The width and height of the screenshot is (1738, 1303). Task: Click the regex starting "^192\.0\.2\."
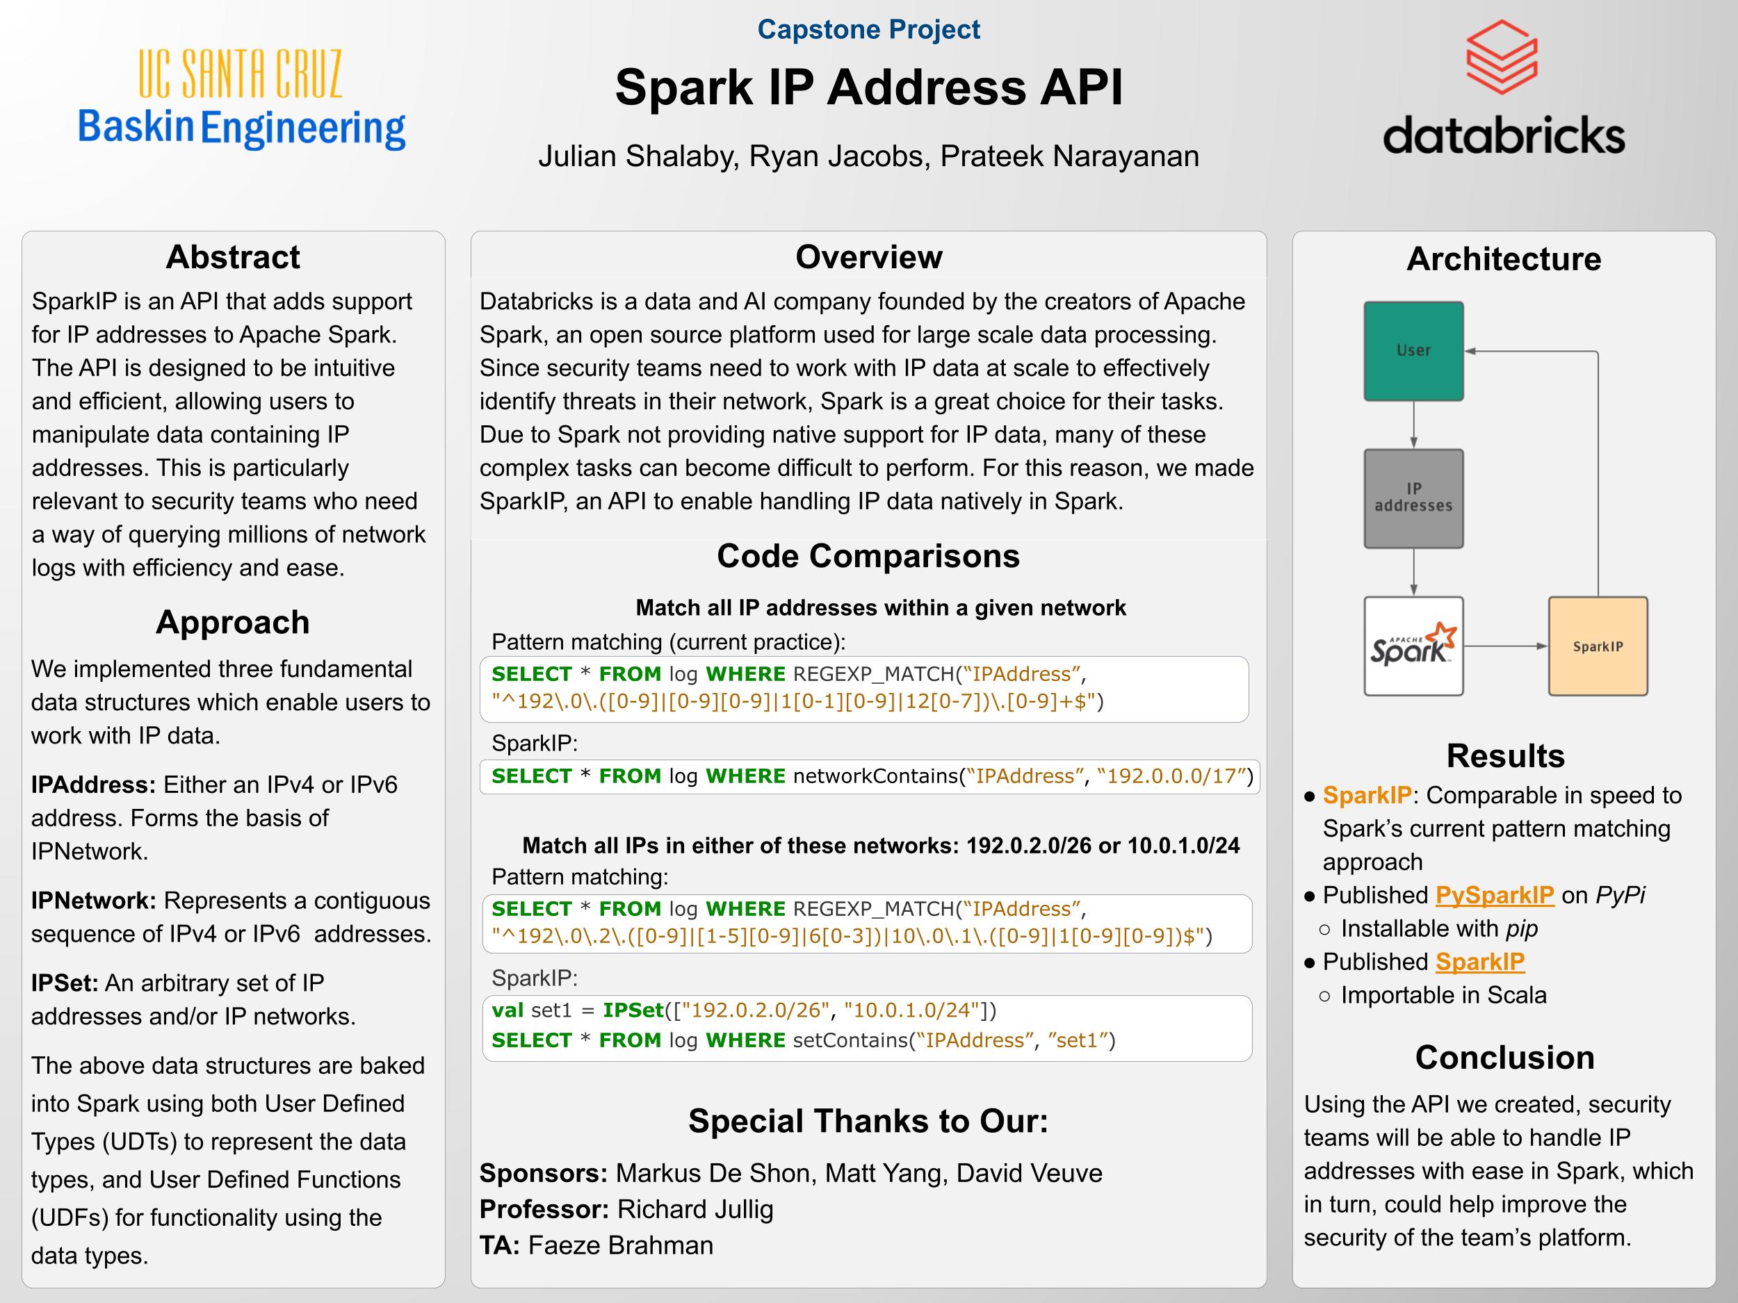tap(852, 936)
